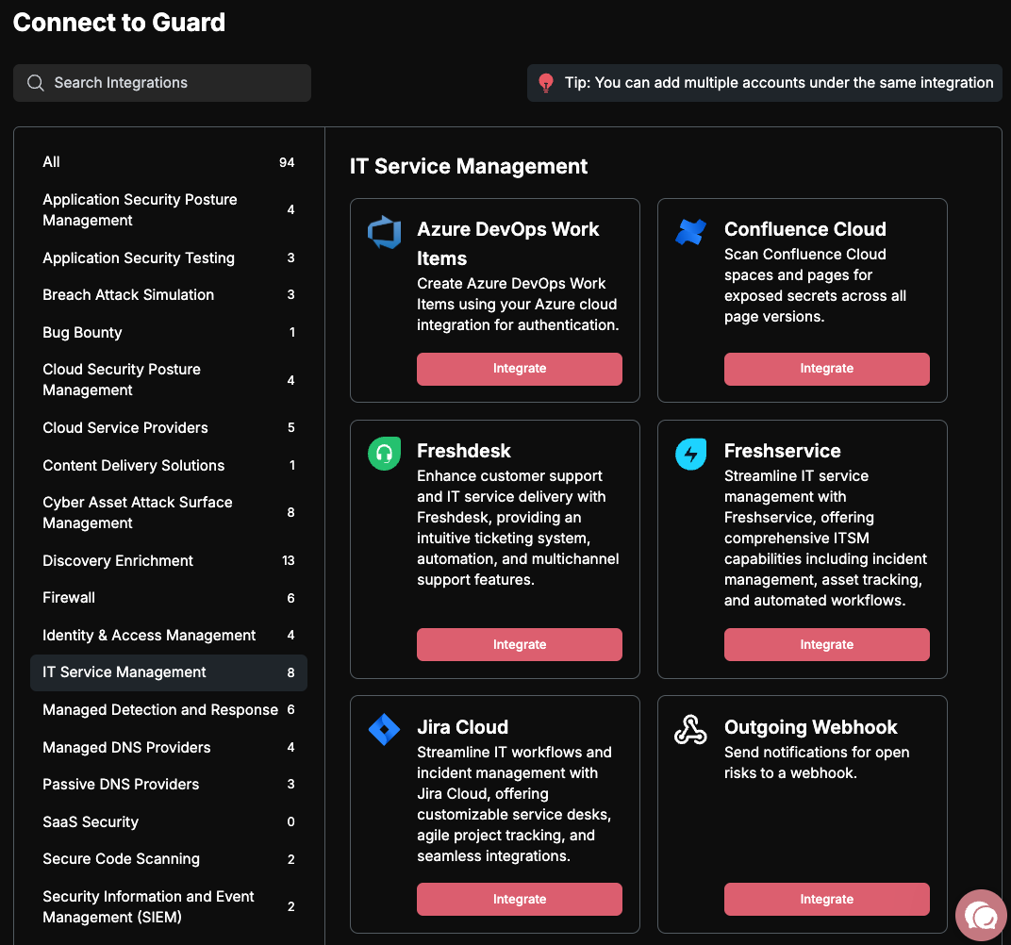Focus the Search Integrations field
Viewport: 1011px width, 945px height.
pyautogui.click(x=162, y=82)
